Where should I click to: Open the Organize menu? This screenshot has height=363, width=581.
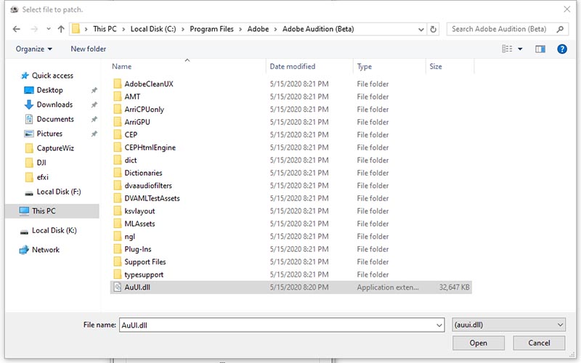pyautogui.click(x=33, y=49)
